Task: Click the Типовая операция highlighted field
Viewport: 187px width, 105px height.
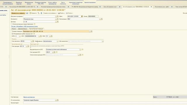Action: (56, 32)
